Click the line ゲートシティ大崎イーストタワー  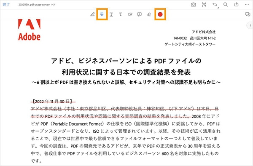click(190, 44)
